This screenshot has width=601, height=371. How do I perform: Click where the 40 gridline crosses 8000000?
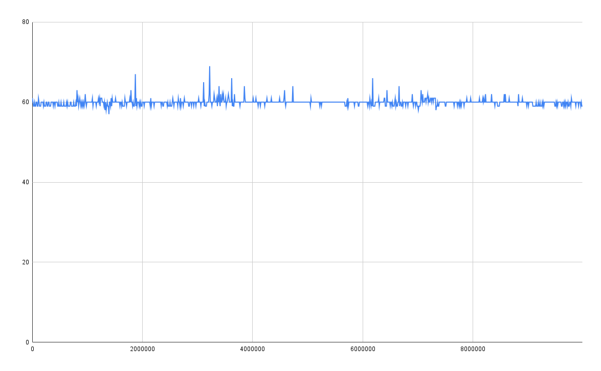(x=473, y=182)
